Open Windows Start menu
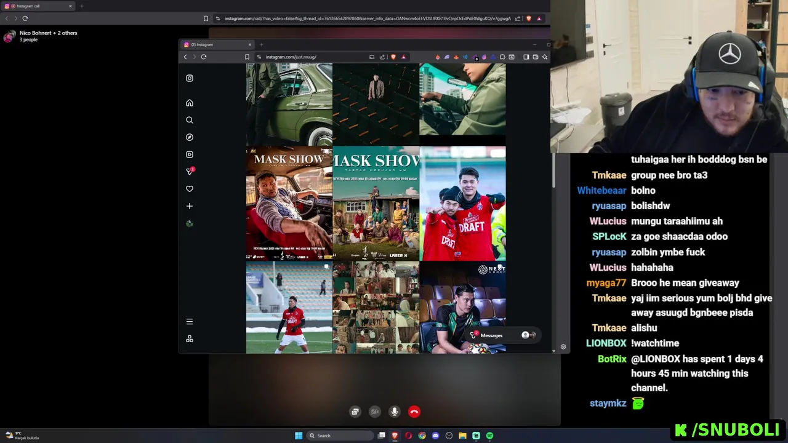This screenshot has width=788, height=443. coord(299,436)
